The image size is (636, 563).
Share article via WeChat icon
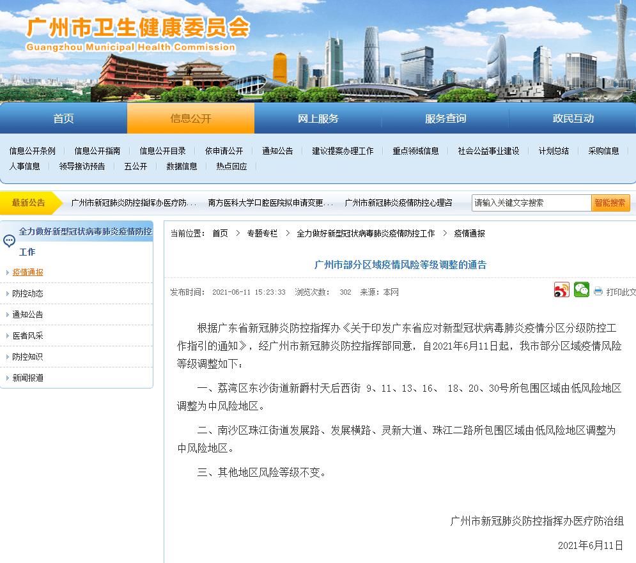click(x=581, y=290)
